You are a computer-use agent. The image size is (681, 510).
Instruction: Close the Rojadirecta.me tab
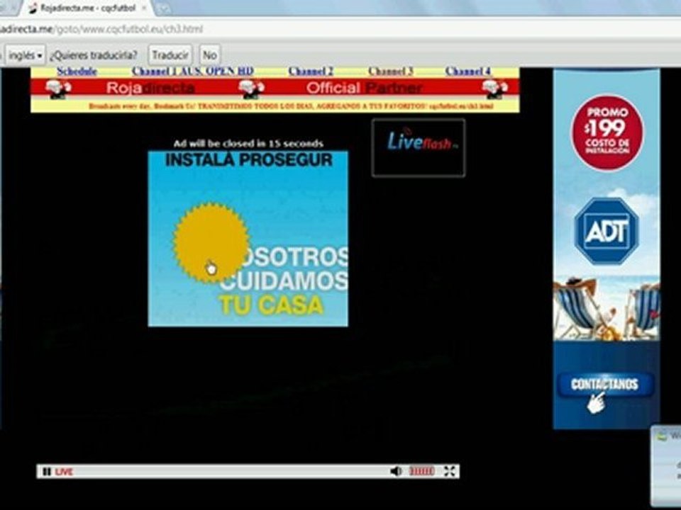click(x=144, y=8)
